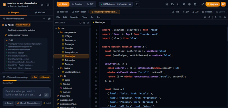Go back to dashboard

point(18,6)
